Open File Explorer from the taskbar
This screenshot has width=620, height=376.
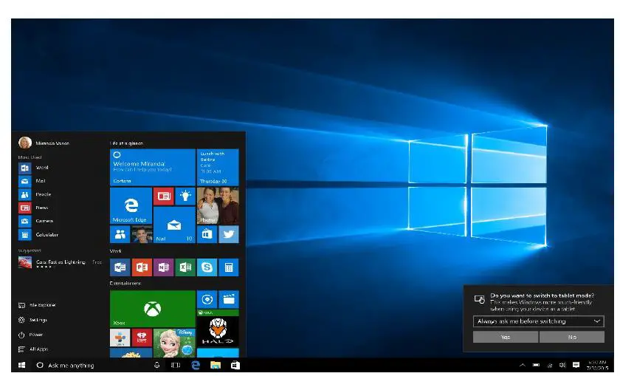click(216, 366)
